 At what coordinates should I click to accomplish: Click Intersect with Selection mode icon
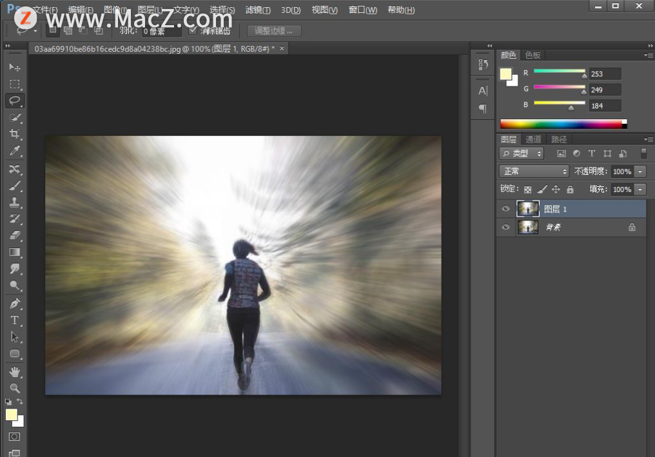(98, 30)
